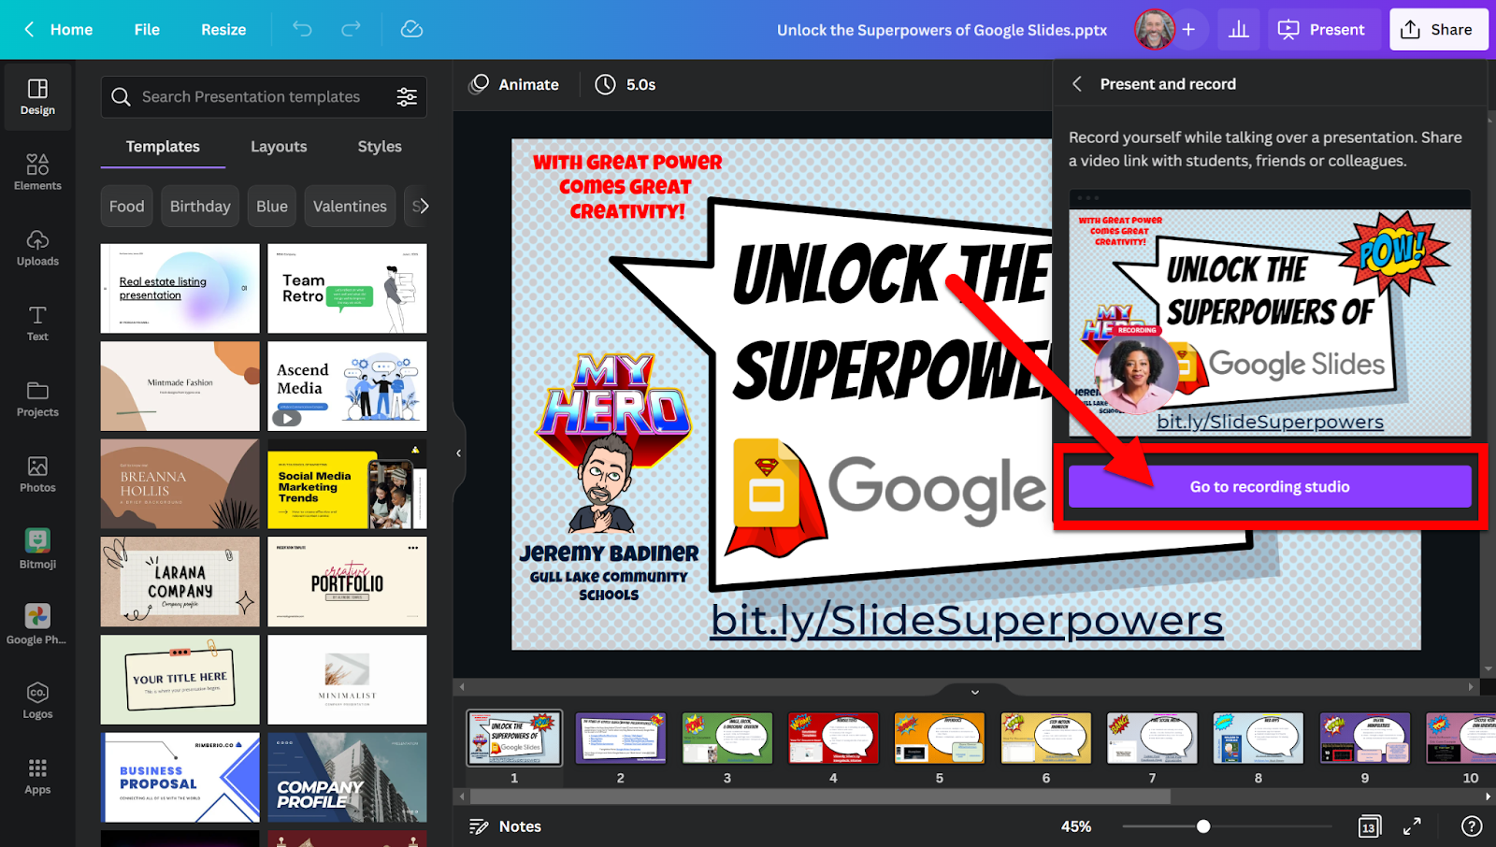1496x847 pixels.
Task: Choose the Business Proposal template
Action: pyautogui.click(x=180, y=778)
